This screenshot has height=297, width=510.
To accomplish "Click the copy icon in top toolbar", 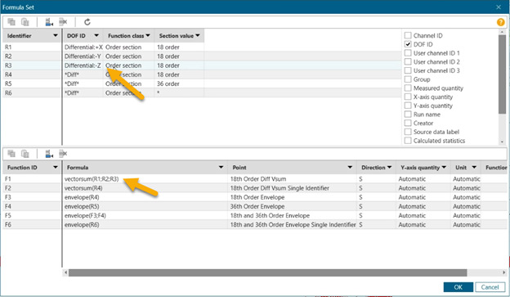I will (x=11, y=22).
